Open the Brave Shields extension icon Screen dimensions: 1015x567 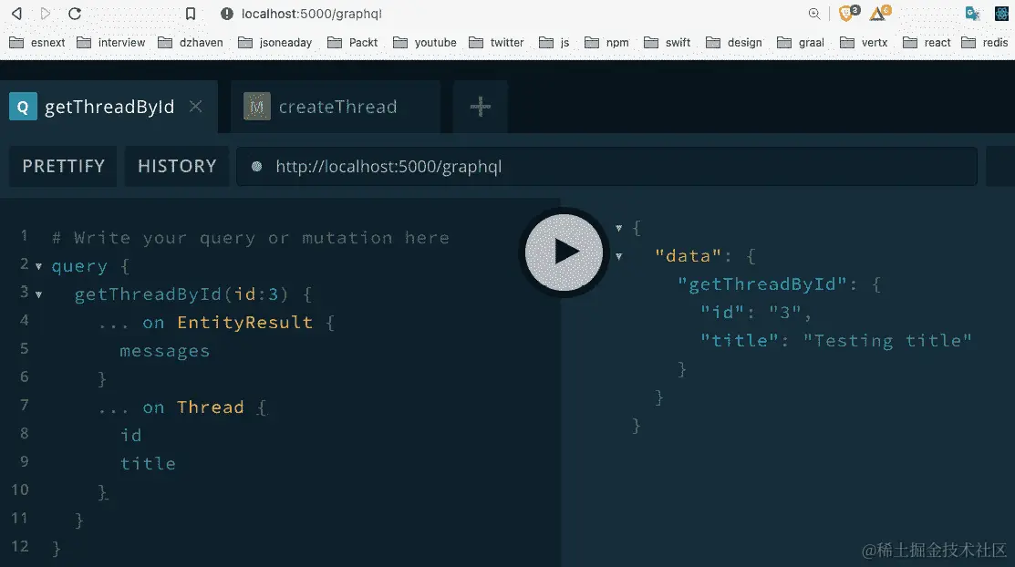[x=845, y=12]
